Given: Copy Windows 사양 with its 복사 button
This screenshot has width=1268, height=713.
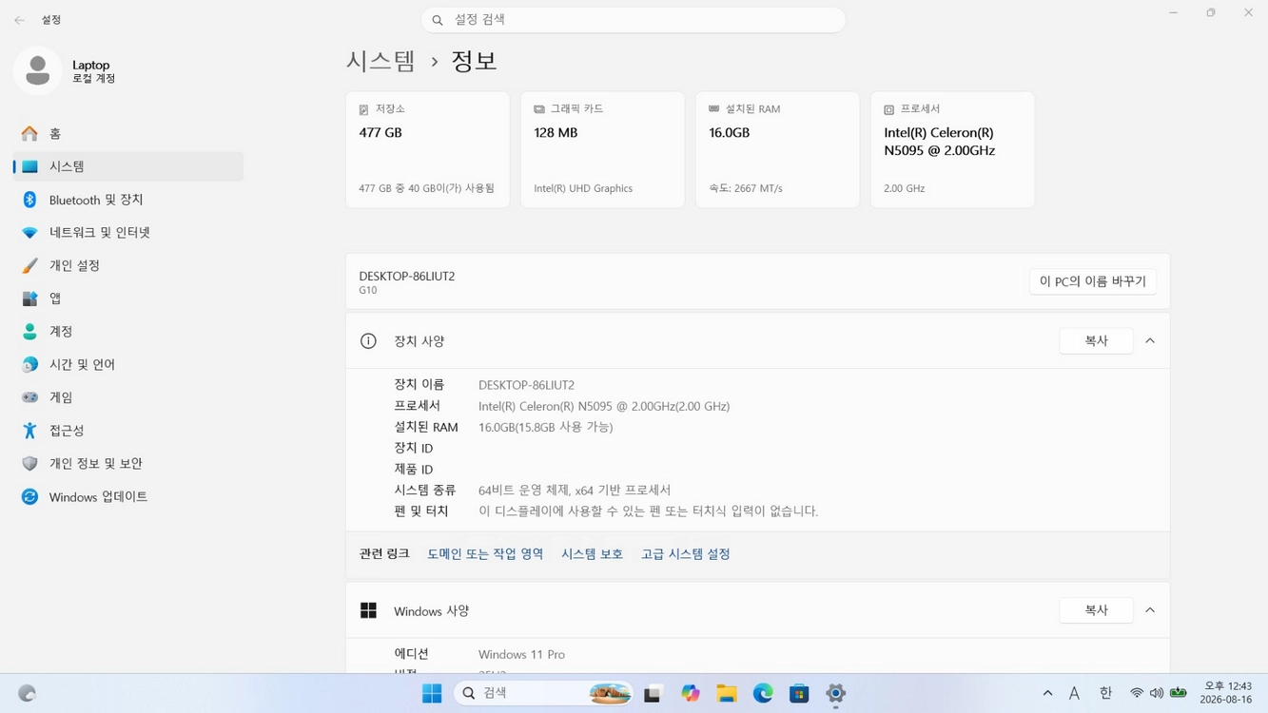Looking at the screenshot, I should (x=1096, y=609).
